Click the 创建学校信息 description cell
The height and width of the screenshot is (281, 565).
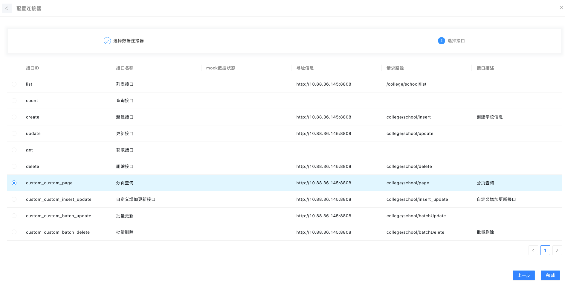(x=490, y=117)
